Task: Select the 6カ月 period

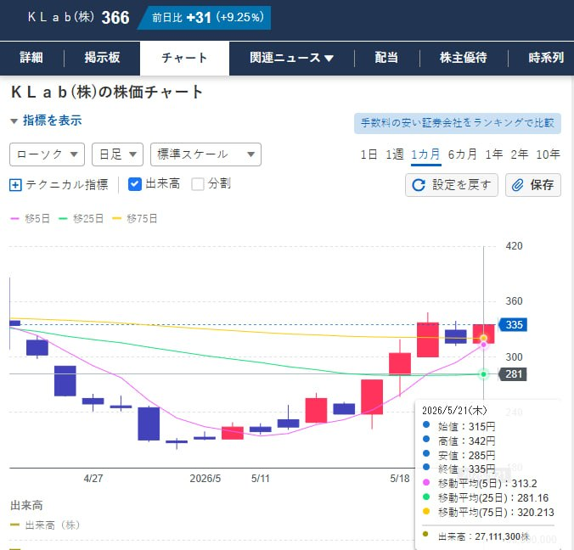Action: point(463,154)
